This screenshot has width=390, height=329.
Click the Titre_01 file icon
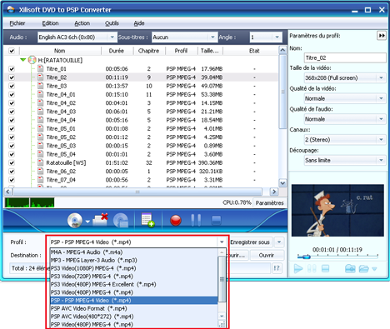point(41,68)
